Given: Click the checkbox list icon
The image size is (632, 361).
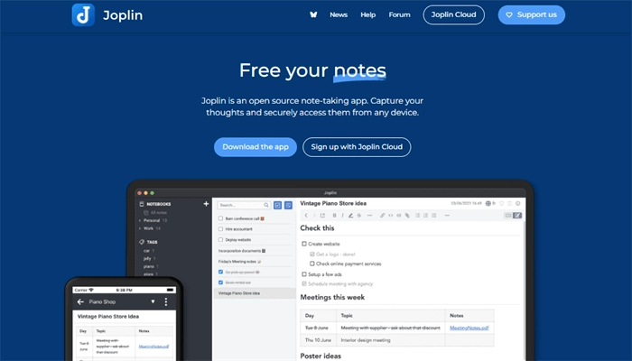Looking at the screenshot, I should 434,216.
